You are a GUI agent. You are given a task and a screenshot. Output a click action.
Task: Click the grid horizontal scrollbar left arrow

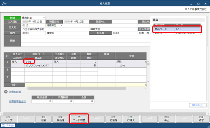click(26, 88)
